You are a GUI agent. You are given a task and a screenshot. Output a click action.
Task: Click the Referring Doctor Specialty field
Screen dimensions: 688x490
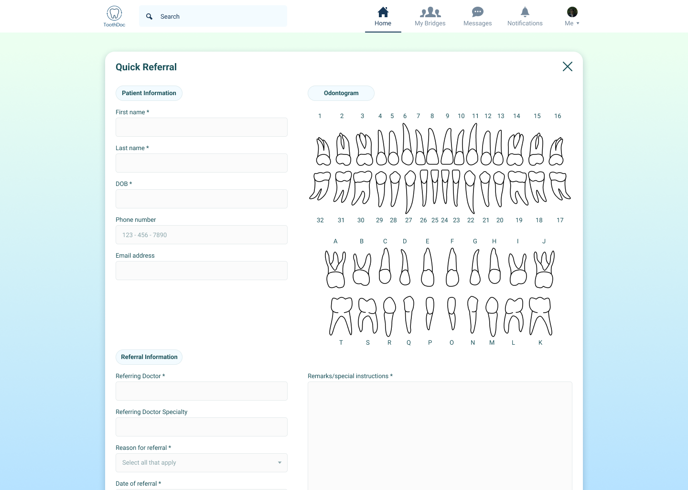(x=202, y=427)
